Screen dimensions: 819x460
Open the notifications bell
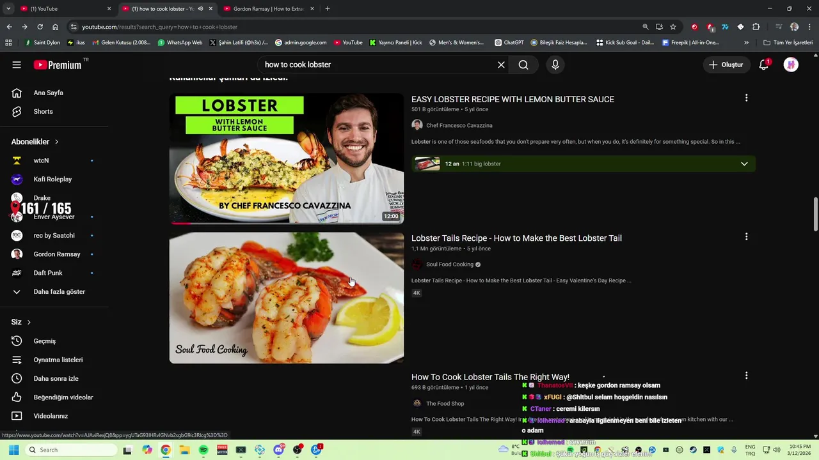pos(763,65)
